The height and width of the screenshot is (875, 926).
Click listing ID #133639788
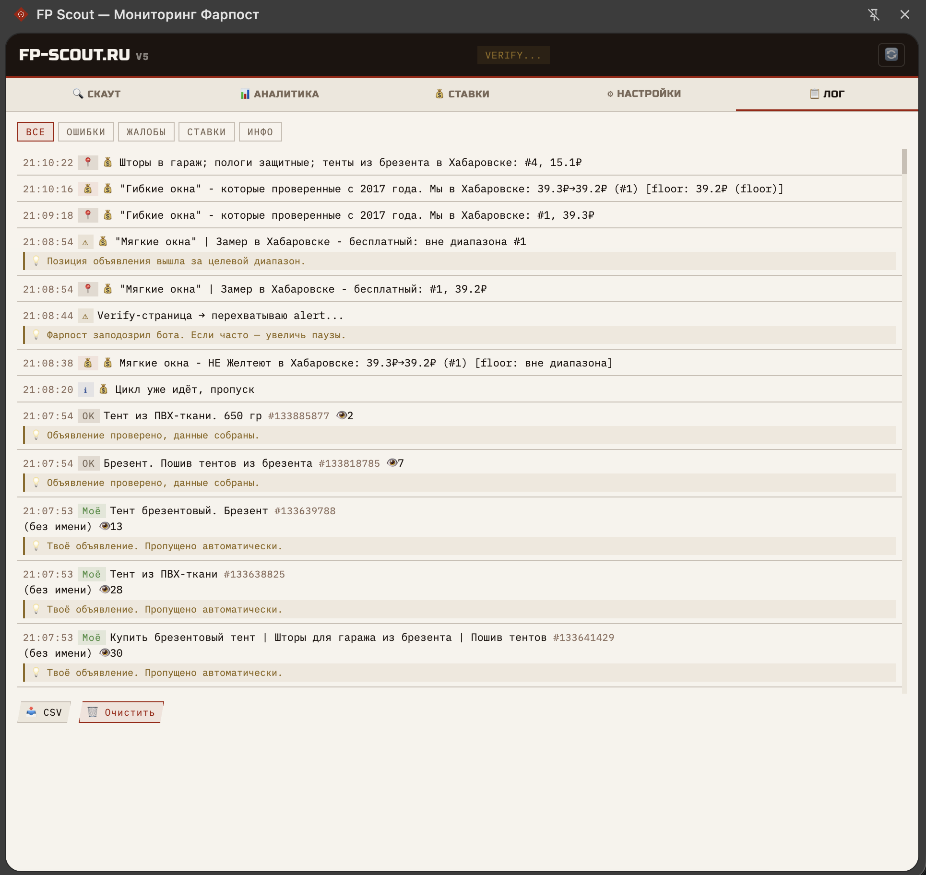[x=305, y=511]
